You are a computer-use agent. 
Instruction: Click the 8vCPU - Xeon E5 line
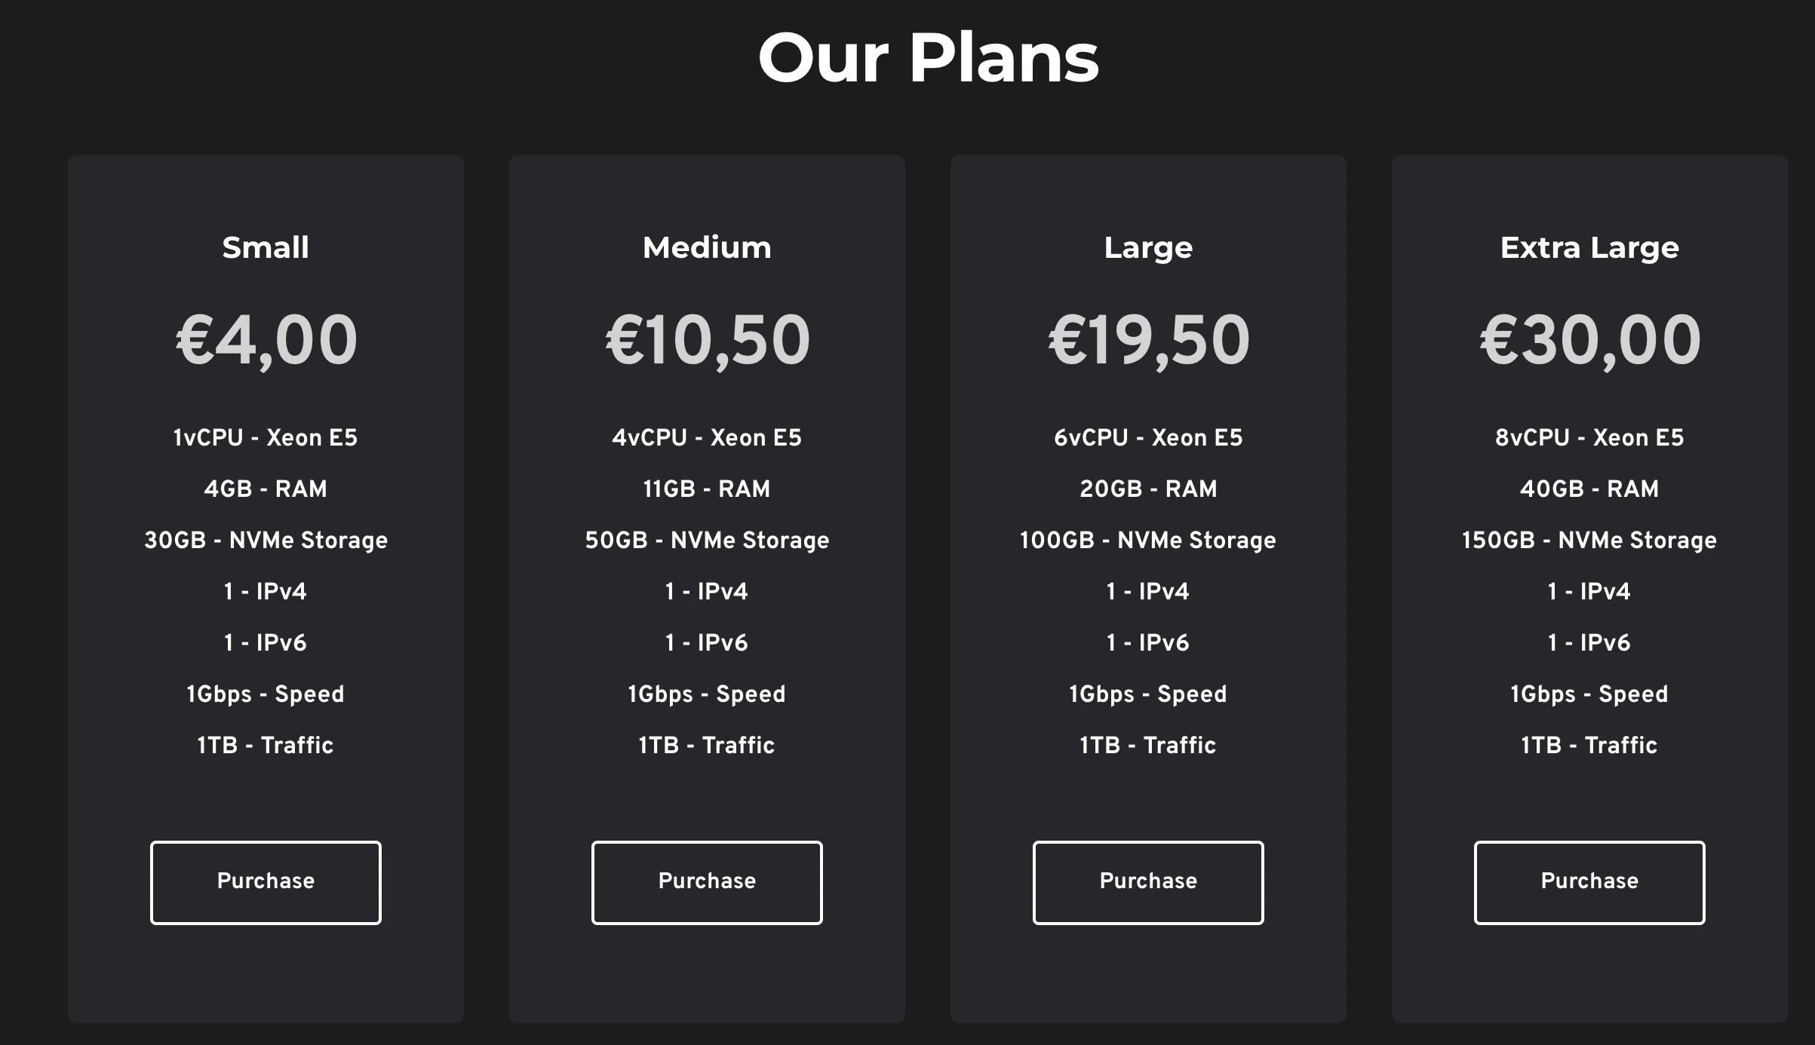click(1589, 438)
